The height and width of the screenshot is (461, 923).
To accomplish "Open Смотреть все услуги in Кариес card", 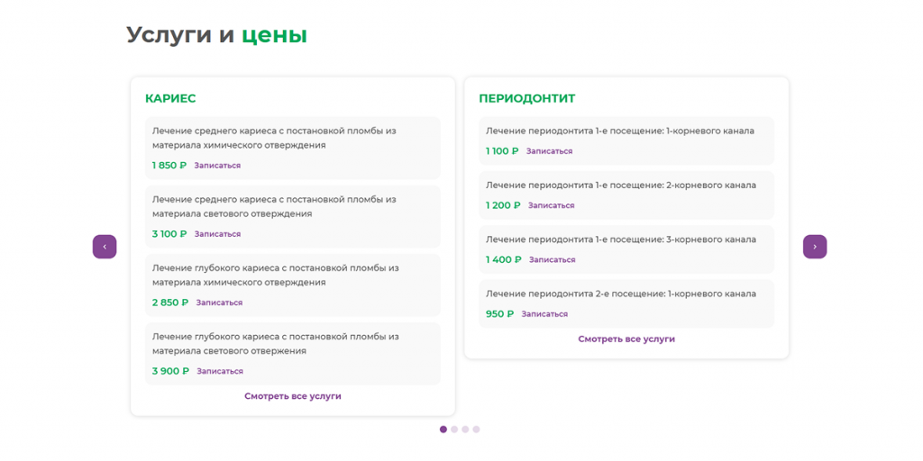I will click(x=293, y=396).
